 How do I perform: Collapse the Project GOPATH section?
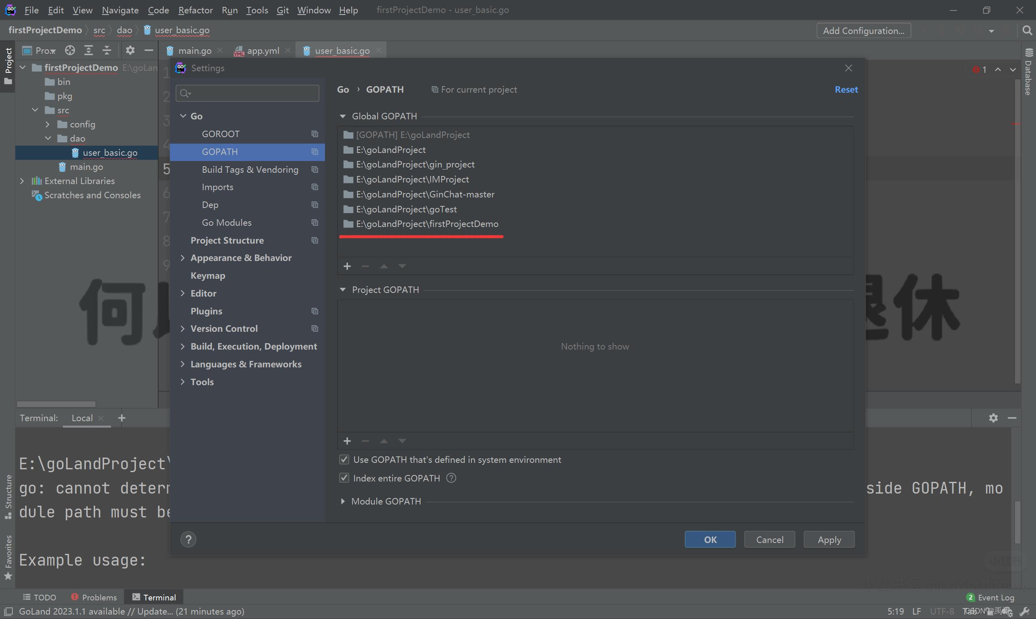tap(342, 290)
